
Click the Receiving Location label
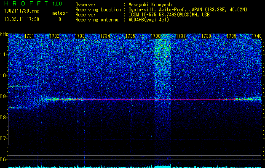pos(98,10)
